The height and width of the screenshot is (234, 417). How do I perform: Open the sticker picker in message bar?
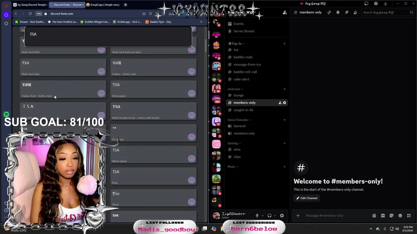coord(392,215)
